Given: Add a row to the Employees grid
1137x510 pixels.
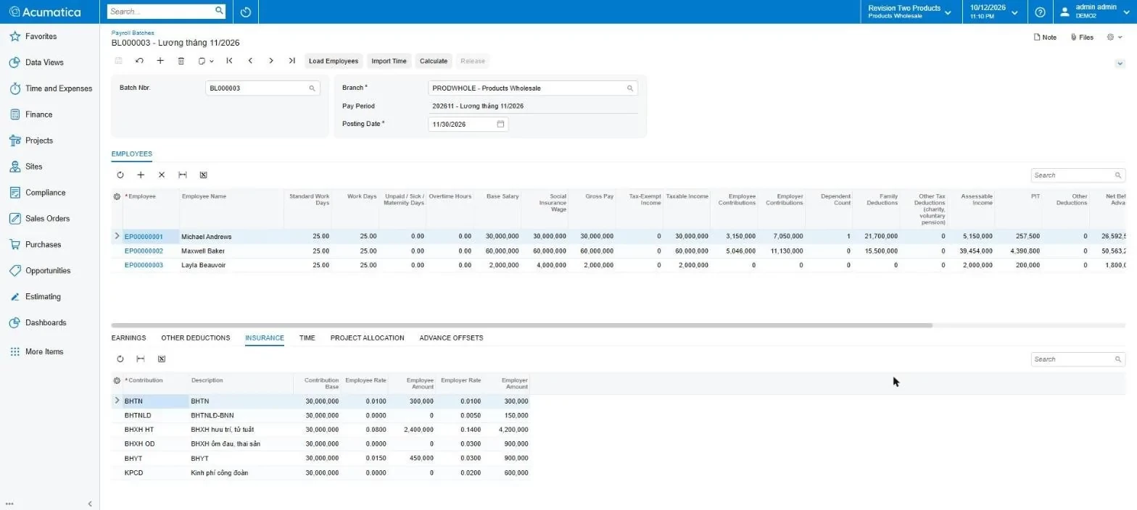Looking at the screenshot, I should pyautogui.click(x=141, y=175).
